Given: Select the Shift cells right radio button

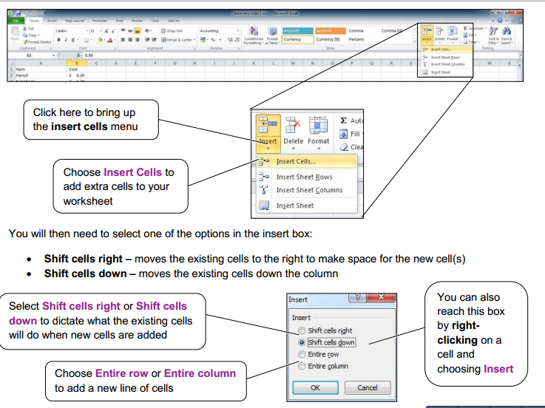Looking at the screenshot, I should point(301,330).
